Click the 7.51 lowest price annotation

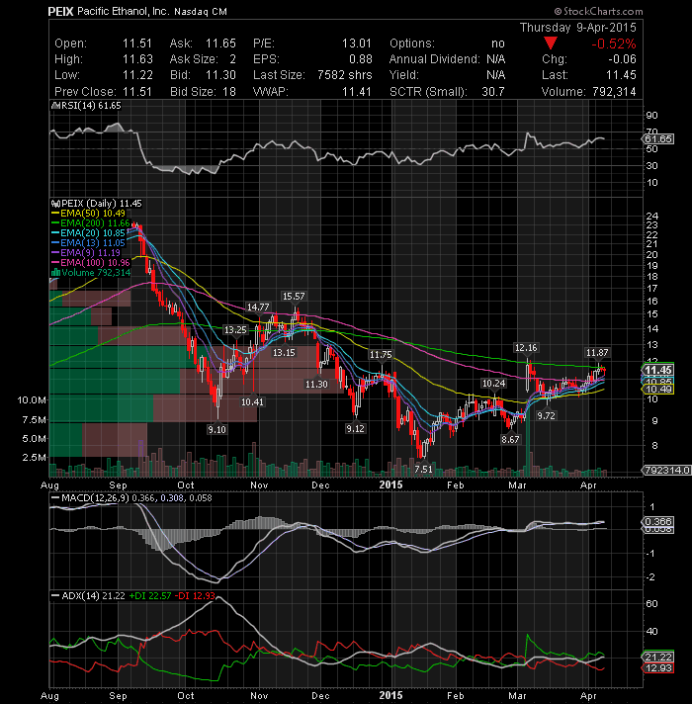point(423,470)
